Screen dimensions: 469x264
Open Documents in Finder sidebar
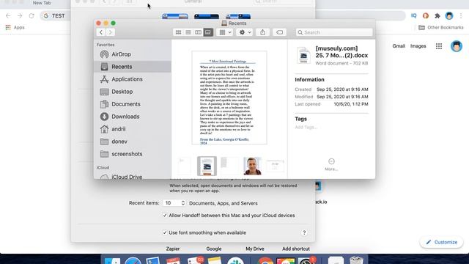133,104
